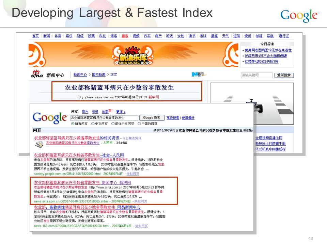The height and width of the screenshot is (245, 327).
Task: Select the 中文网页 radio button
Action: tap(93, 124)
